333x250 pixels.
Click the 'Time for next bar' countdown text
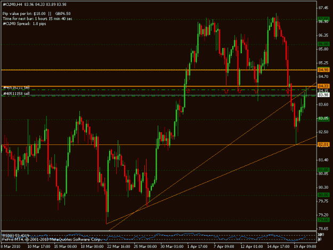[37, 19]
